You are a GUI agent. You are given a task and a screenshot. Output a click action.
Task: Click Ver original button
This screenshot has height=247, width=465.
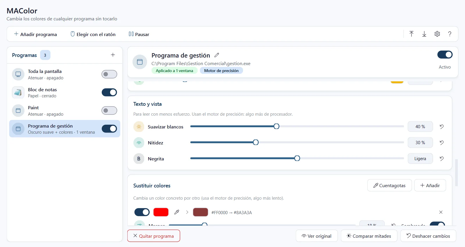click(317, 236)
